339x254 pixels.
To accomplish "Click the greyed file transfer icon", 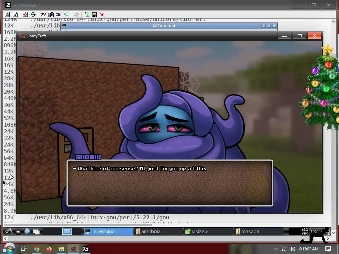I will pyautogui.click(x=76, y=15).
